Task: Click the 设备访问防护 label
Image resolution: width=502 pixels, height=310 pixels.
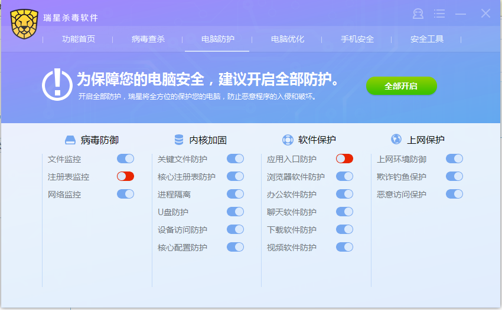Action: pyautogui.click(x=182, y=229)
